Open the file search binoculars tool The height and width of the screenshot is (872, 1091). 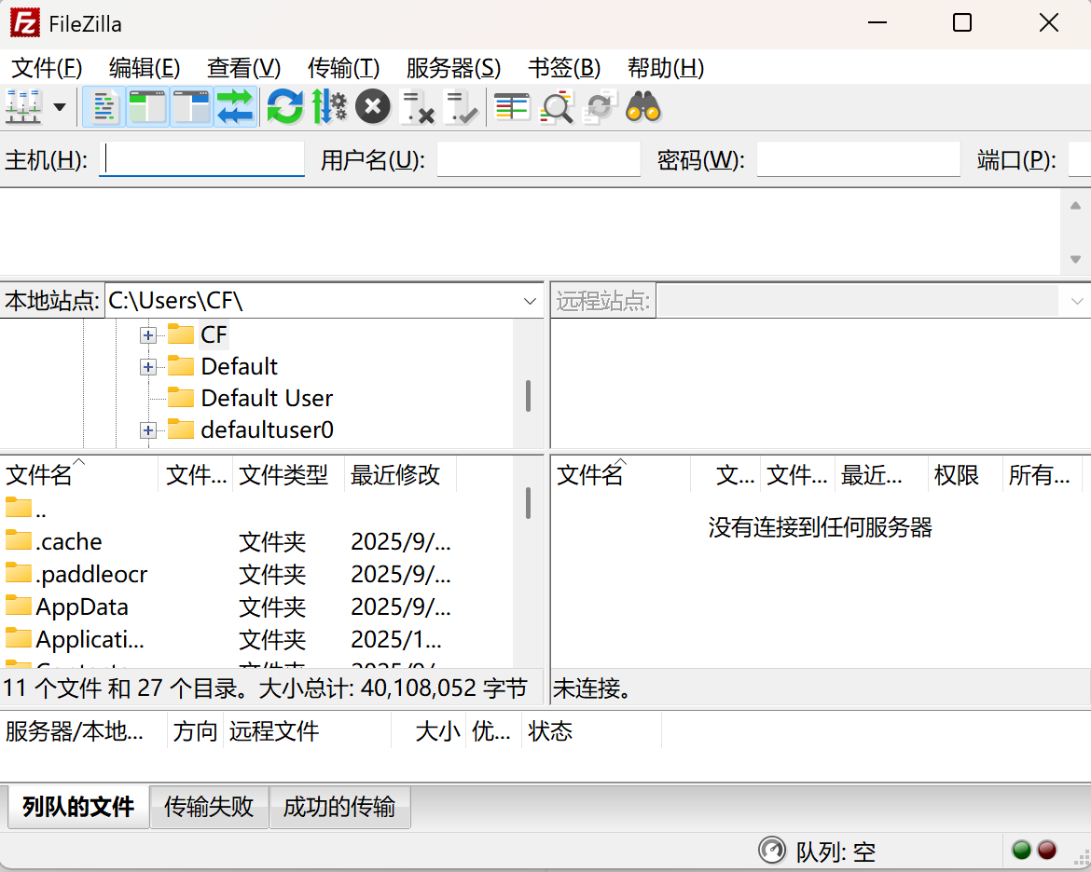(x=642, y=106)
